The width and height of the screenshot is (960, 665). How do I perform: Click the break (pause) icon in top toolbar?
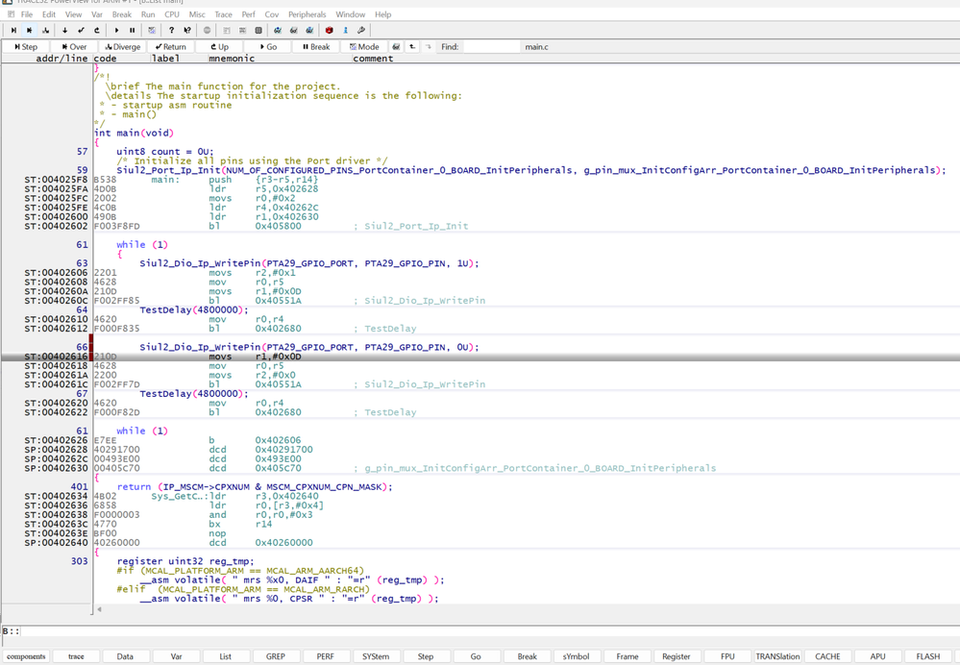[133, 31]
